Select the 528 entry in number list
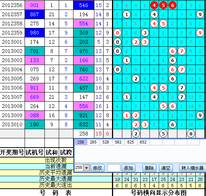This screenshot has width=206, height=196. 106,142
